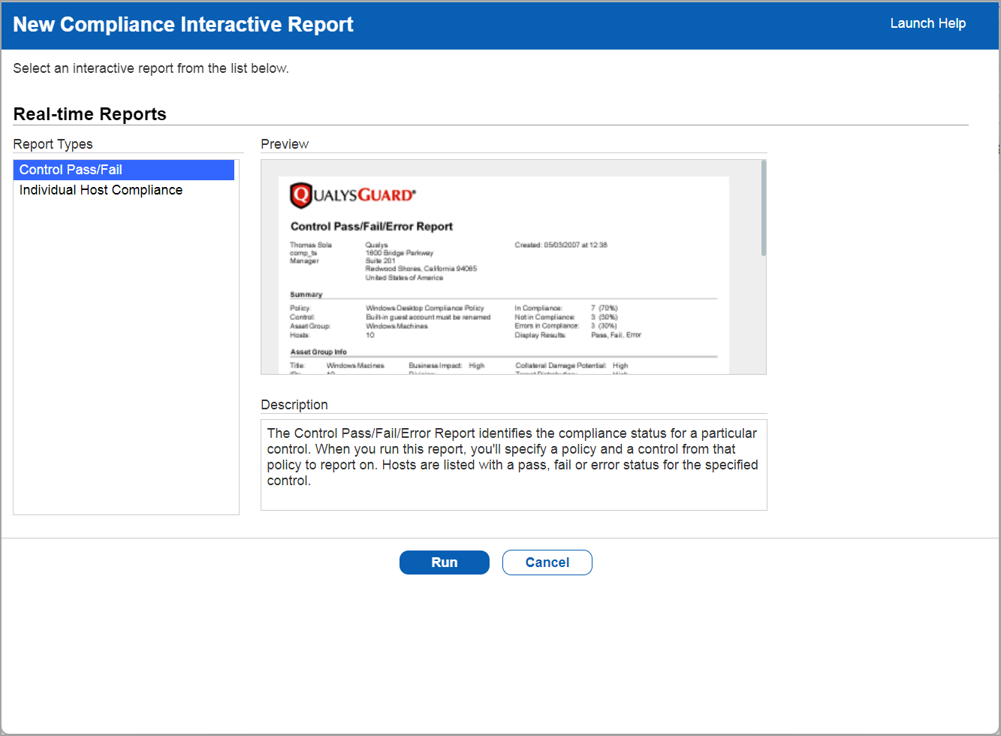Click the New Compliance Interactive Report title
The width and height of the screenshot is (1001, 736).
[x=183, y=24]
